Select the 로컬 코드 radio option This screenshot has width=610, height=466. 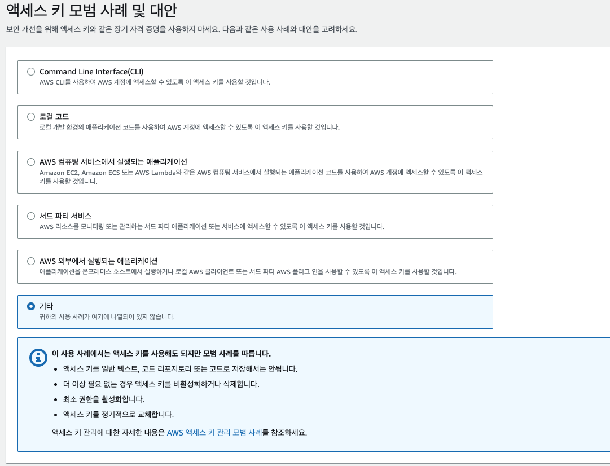tap(31, 117)
